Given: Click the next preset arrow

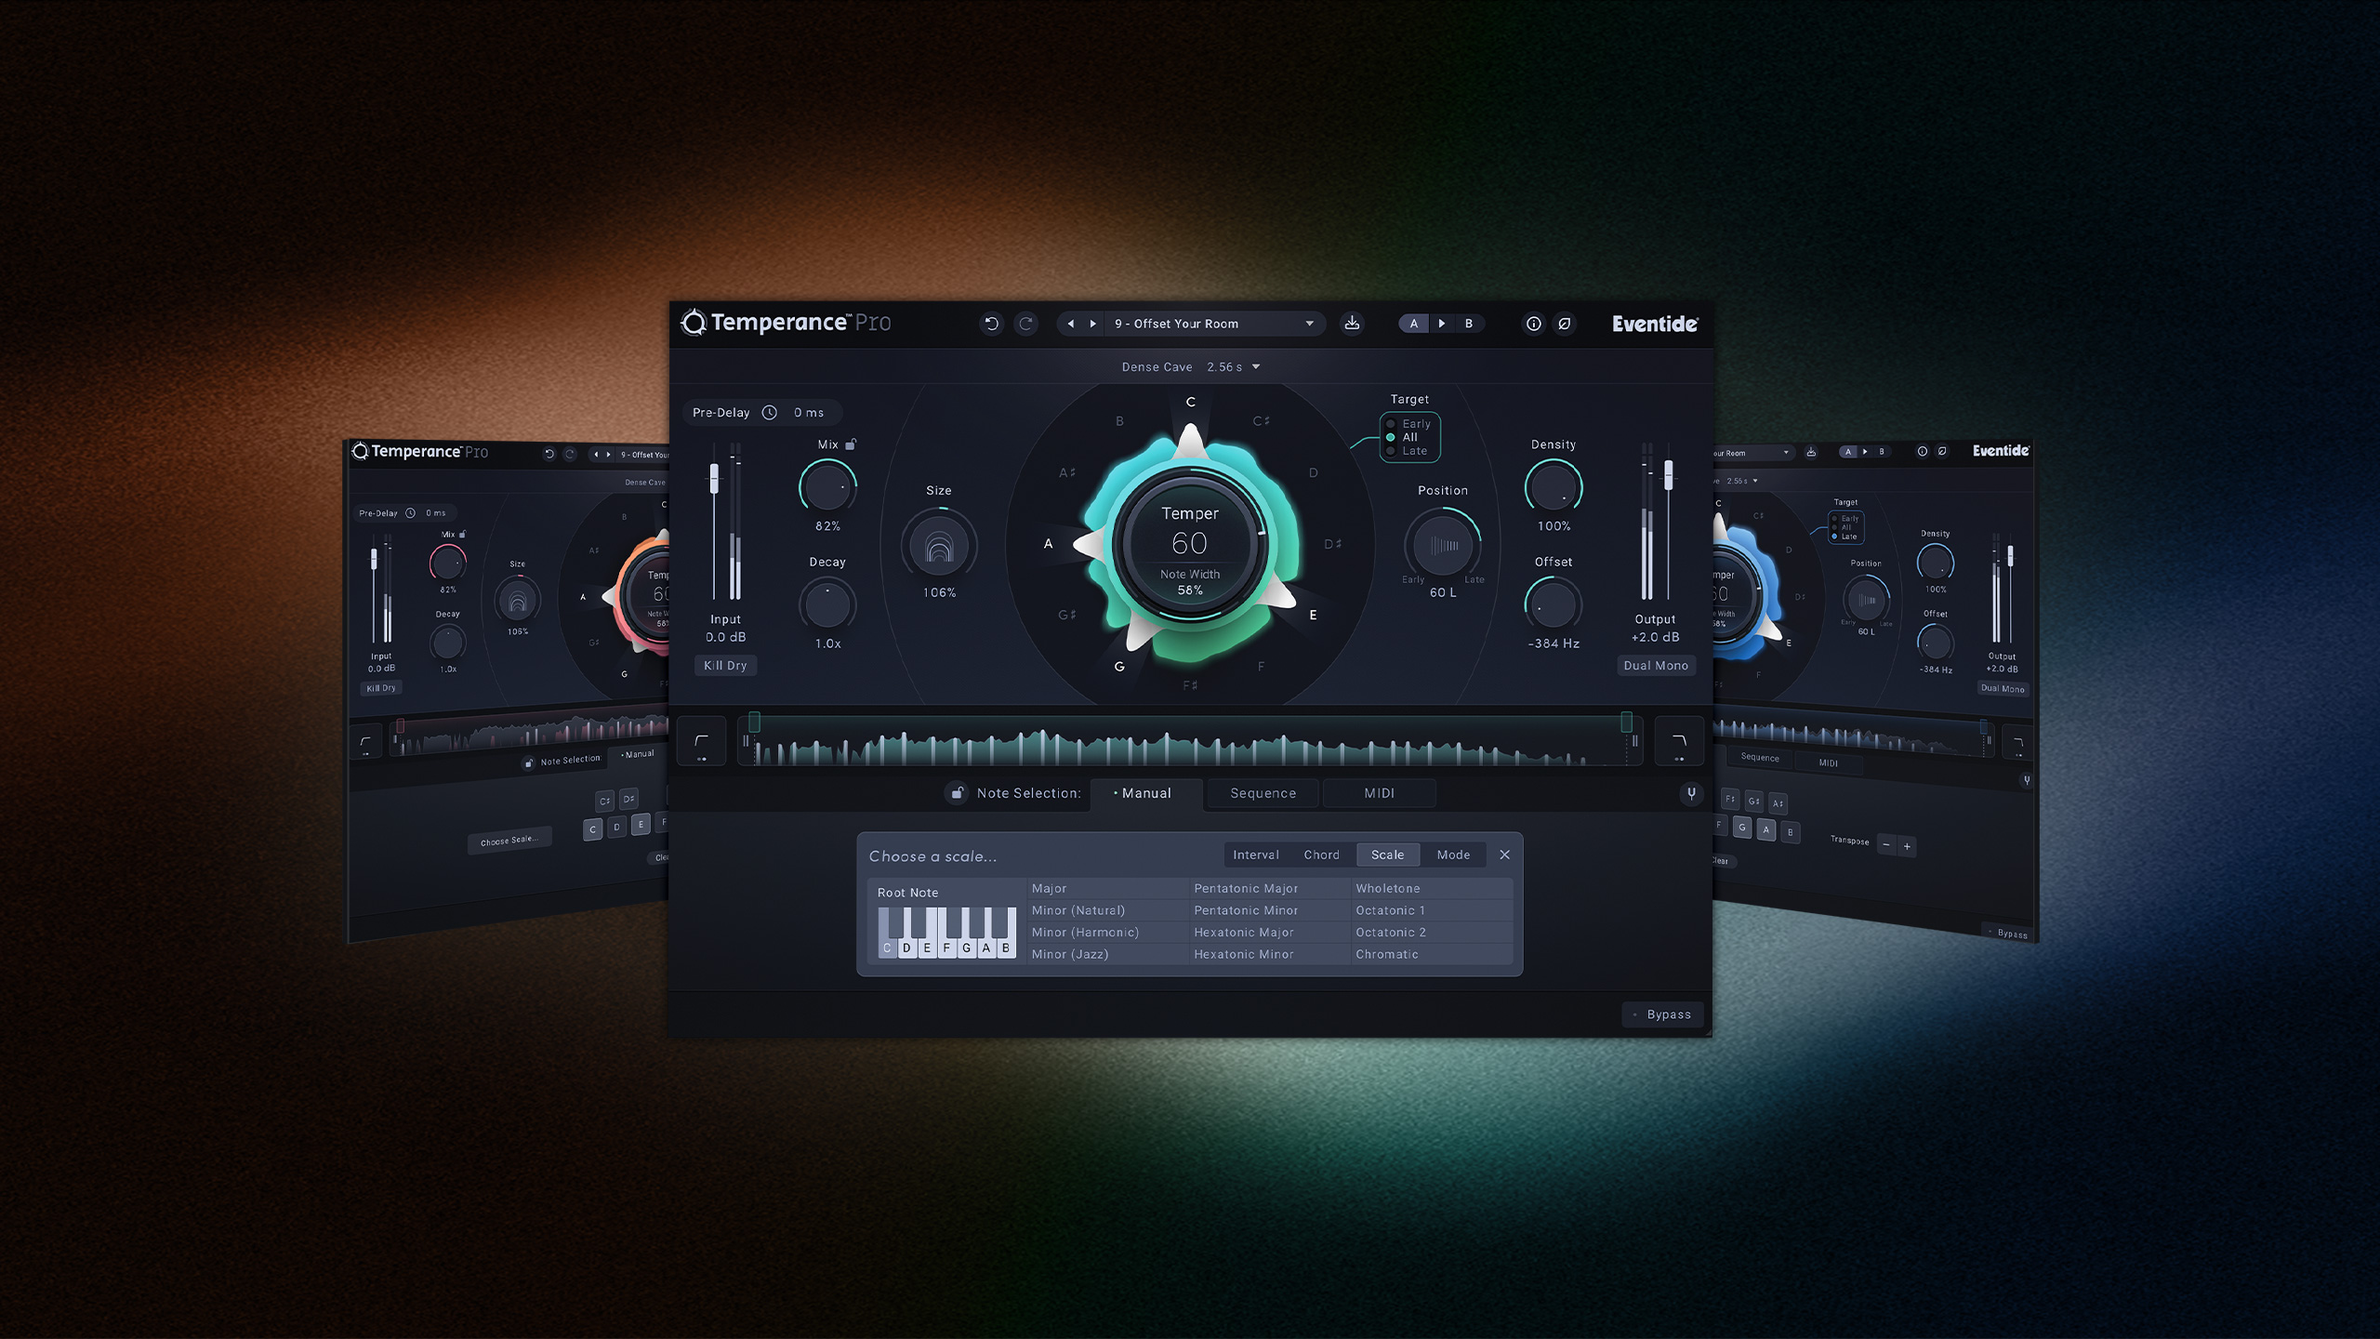Looking at the screenshot, I should [x=1092, y=323].
